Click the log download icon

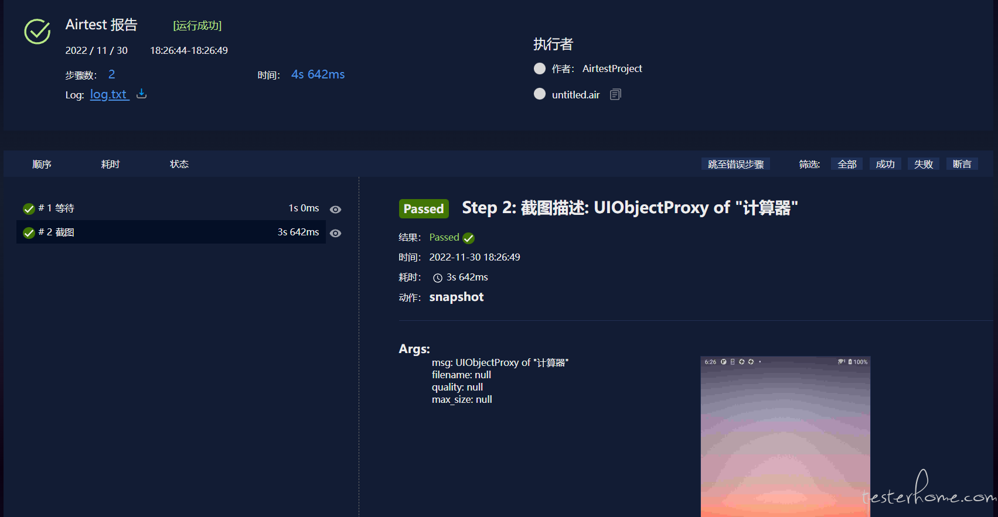click(x=141, y=94)
